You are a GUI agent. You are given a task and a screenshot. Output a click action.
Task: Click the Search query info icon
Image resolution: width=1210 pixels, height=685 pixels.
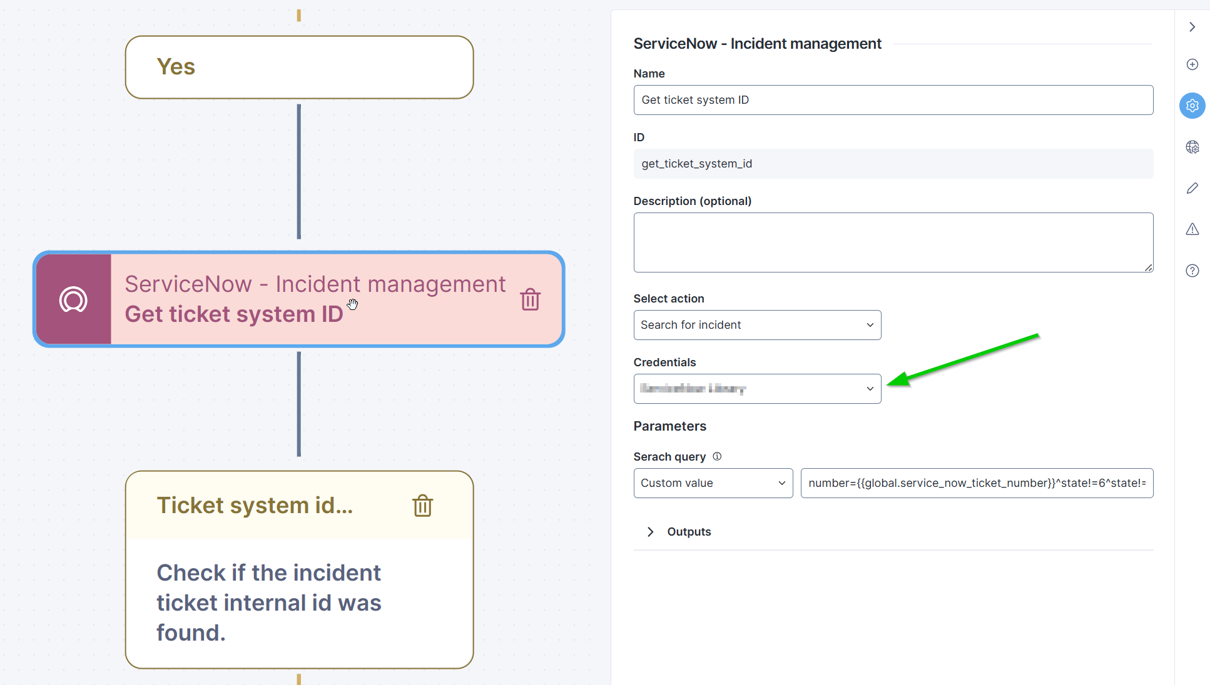717,456
